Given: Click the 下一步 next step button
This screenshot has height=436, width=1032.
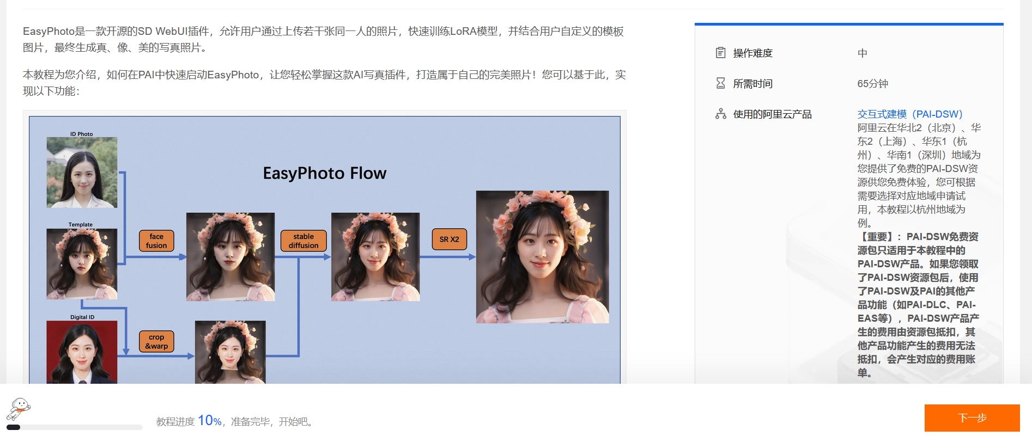Looking at the screenshot, I should click(x=972, y=418).
